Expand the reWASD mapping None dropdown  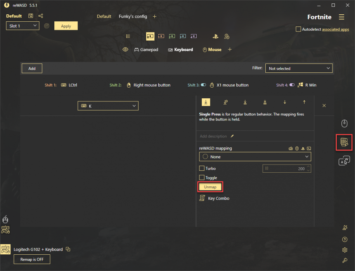pos(255,157)
